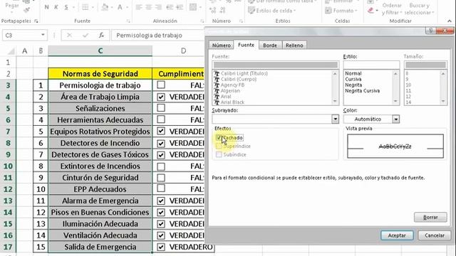The height and width of the screenshot is (256, 456).
Task: Select Negrita in the Estilo list
Action: pos(353,85)
